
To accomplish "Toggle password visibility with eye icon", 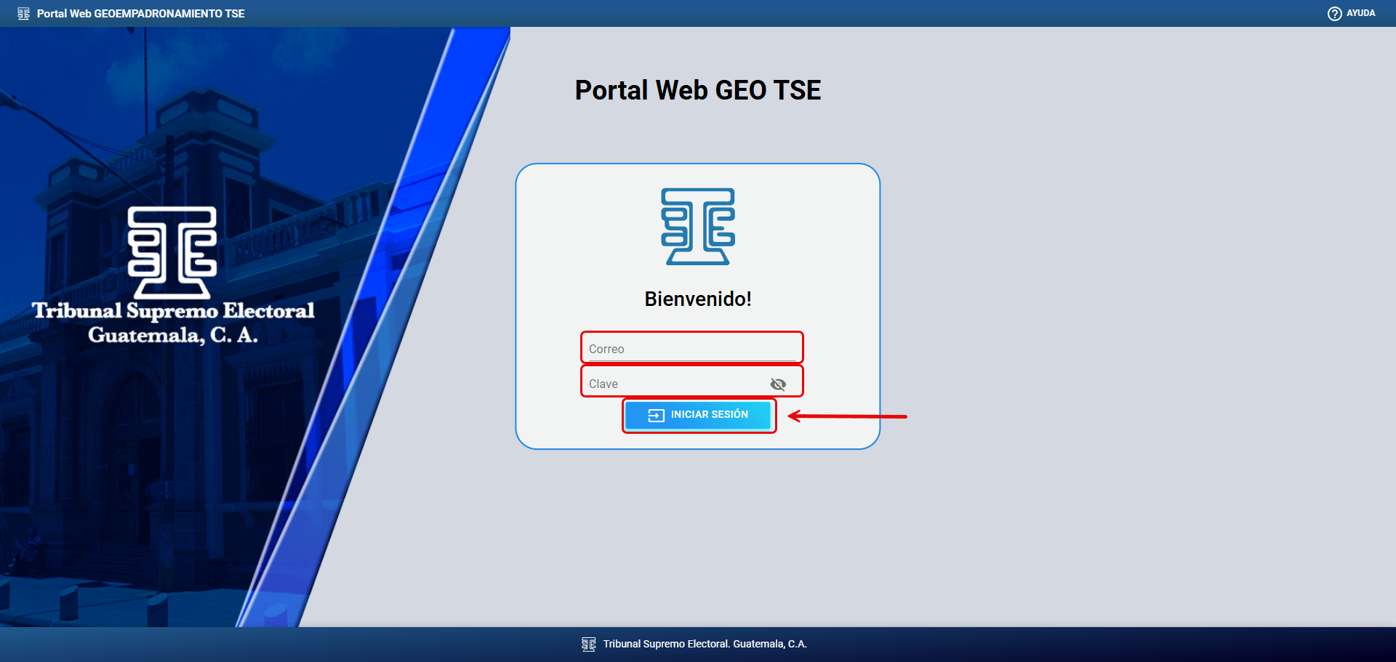I will pos(778,384).
